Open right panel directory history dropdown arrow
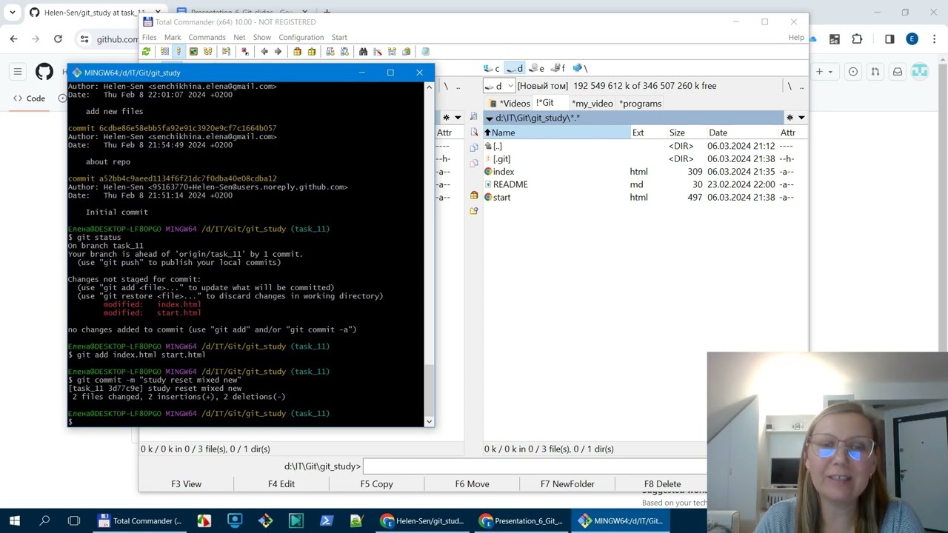Image resolution: width=948 pixels, height=533 pixels. pos(801,118)
